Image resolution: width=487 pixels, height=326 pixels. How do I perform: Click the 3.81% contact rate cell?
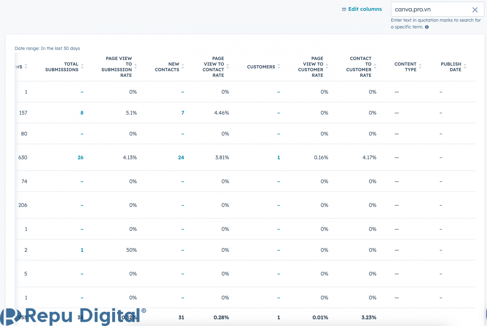[x=222, y=157]
